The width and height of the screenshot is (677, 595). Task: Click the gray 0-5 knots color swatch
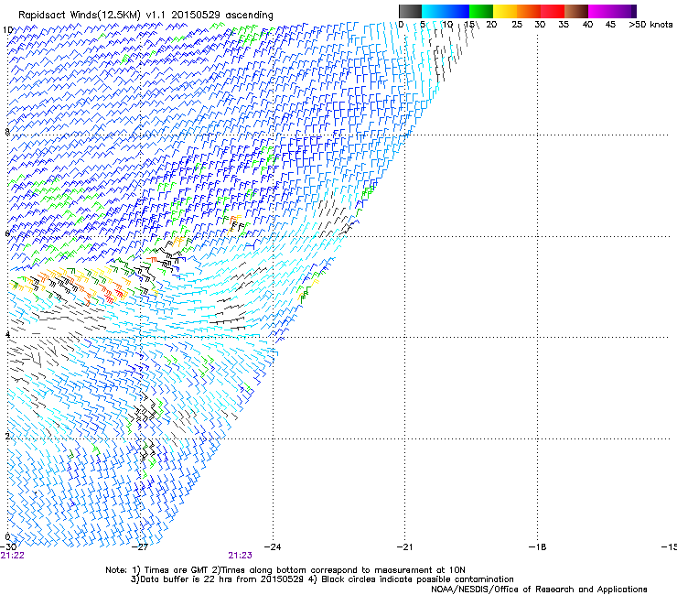[410, 11]
